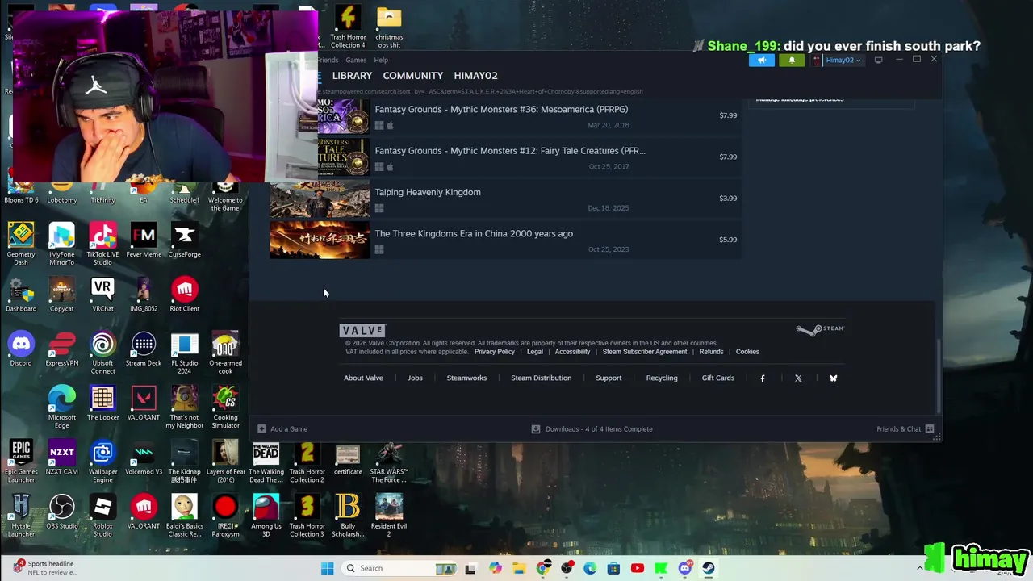Open the Steam notifications bell
The width and height of the screenshot is (1033, 581).
[x=791, y=60]
